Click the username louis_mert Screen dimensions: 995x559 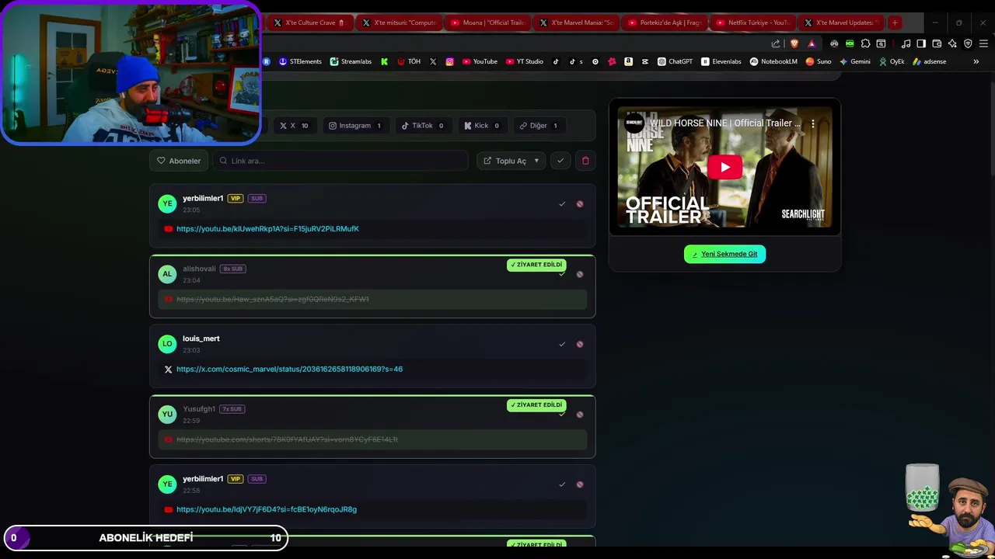coord(201,339)
